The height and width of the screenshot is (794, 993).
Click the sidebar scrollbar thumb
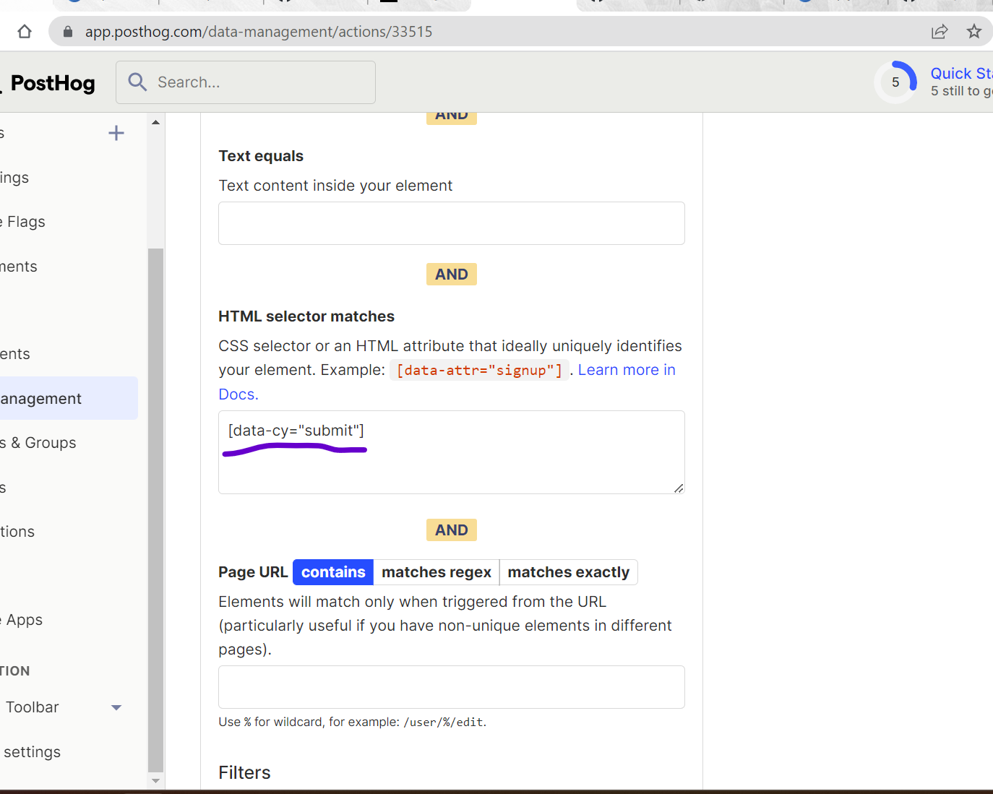tap(155, 511)
